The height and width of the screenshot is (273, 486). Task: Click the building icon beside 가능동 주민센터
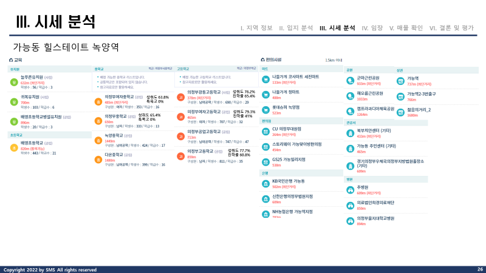click(351, 149)
